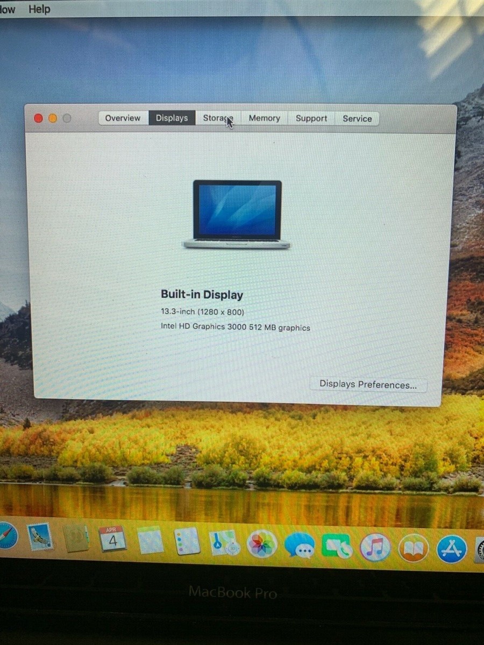Show the Support tab
The width and height of the screenshot is (484, 645).
point(311,118)
